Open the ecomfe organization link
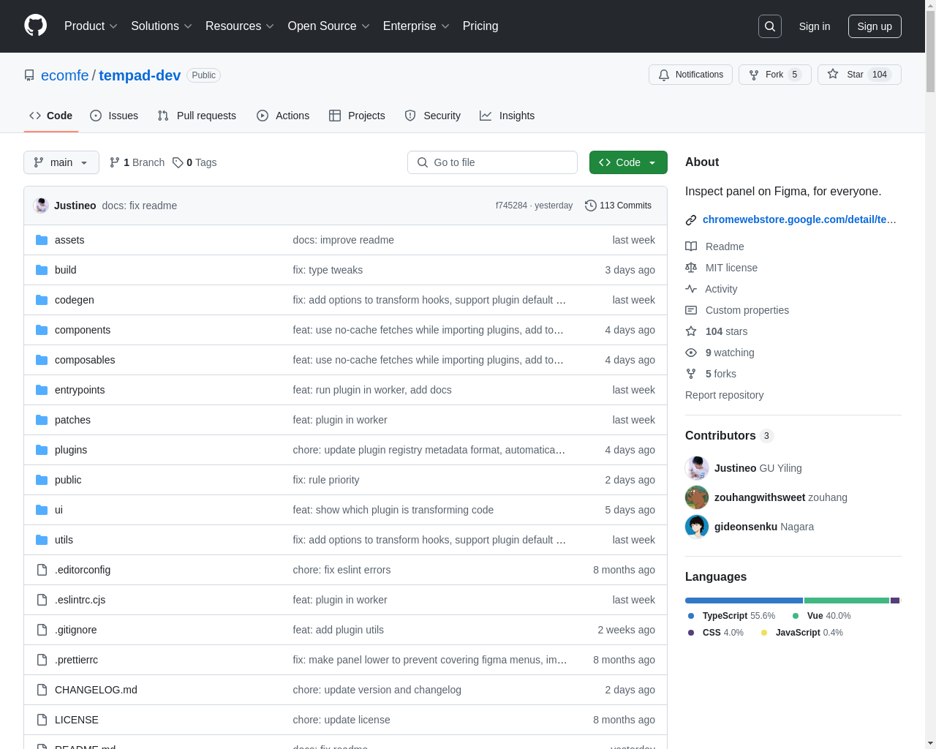Screen dimensions: 936x749 click(x=65, y=75)
